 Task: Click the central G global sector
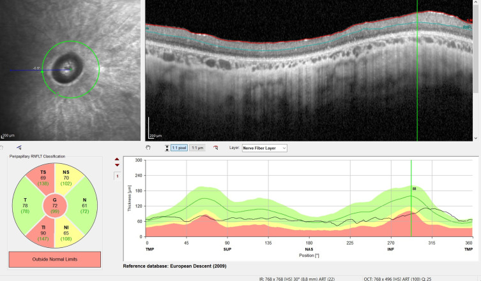(54, 205)
